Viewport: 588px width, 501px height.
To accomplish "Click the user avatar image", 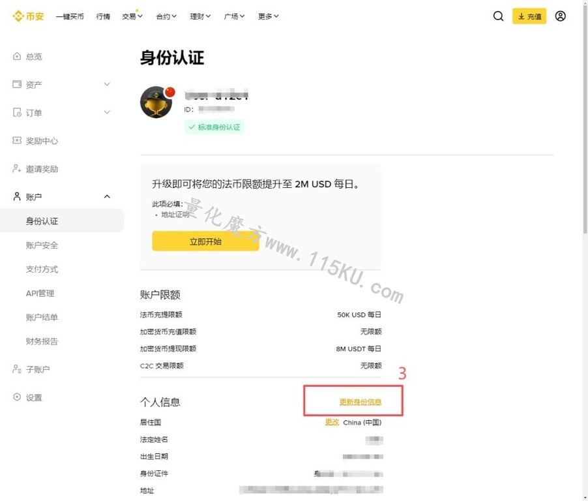I will pos(156,102).
